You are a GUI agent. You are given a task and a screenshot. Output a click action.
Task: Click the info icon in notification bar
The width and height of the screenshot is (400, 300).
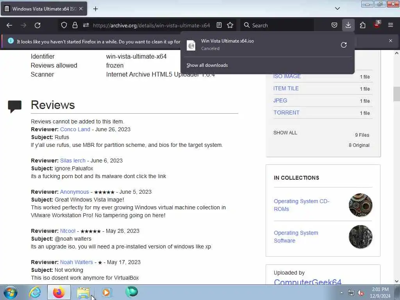[11, 41]
